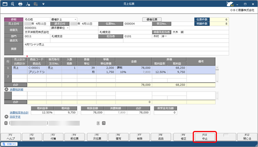Screen dimensions: 258x147
Task: Click the 課税 tax type cell
Action: click(x=120, y=68)
